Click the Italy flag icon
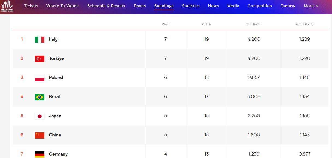332x158 pixels. (40, 40)
